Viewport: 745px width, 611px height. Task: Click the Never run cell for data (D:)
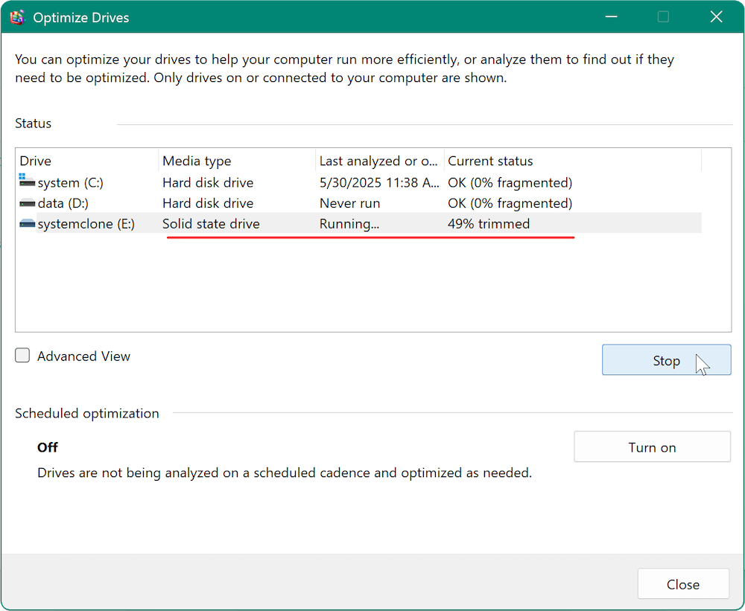click(349, 203)
